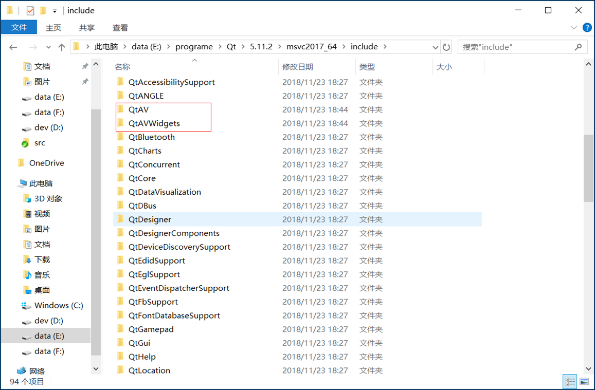
Task: Expand chevron after msvc2017_64 in breadcrumb
Action: tap(344, 47)
